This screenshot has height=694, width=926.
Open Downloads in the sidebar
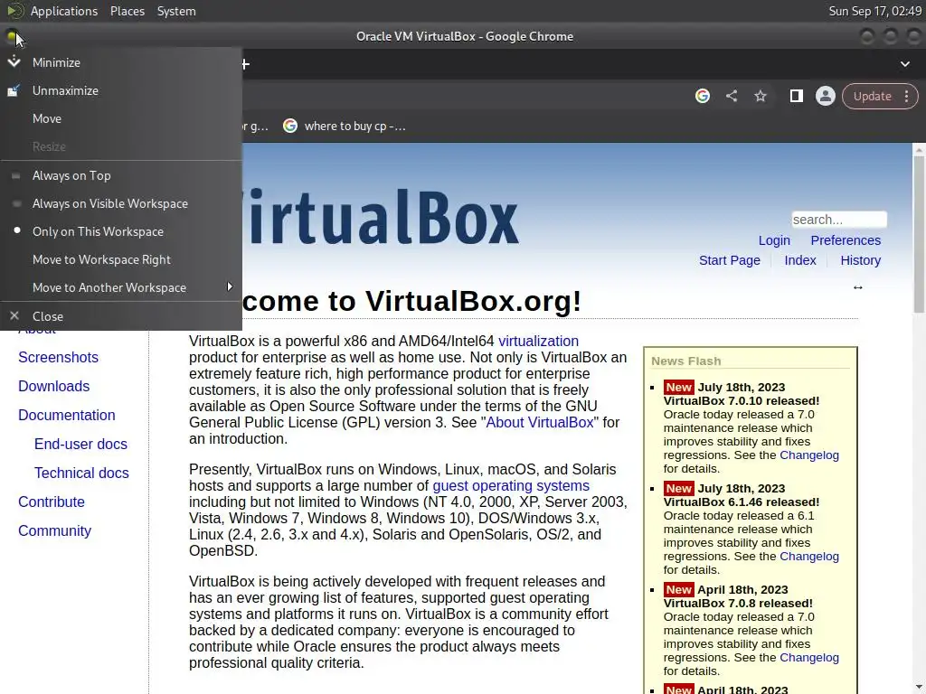tap(53, 386)
